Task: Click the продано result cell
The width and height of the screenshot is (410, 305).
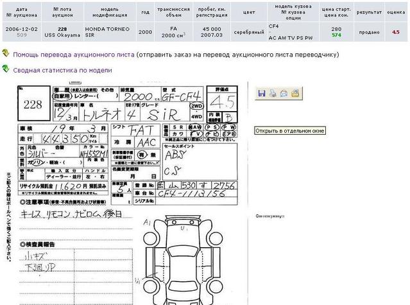Action: click(x=369, y=32)
